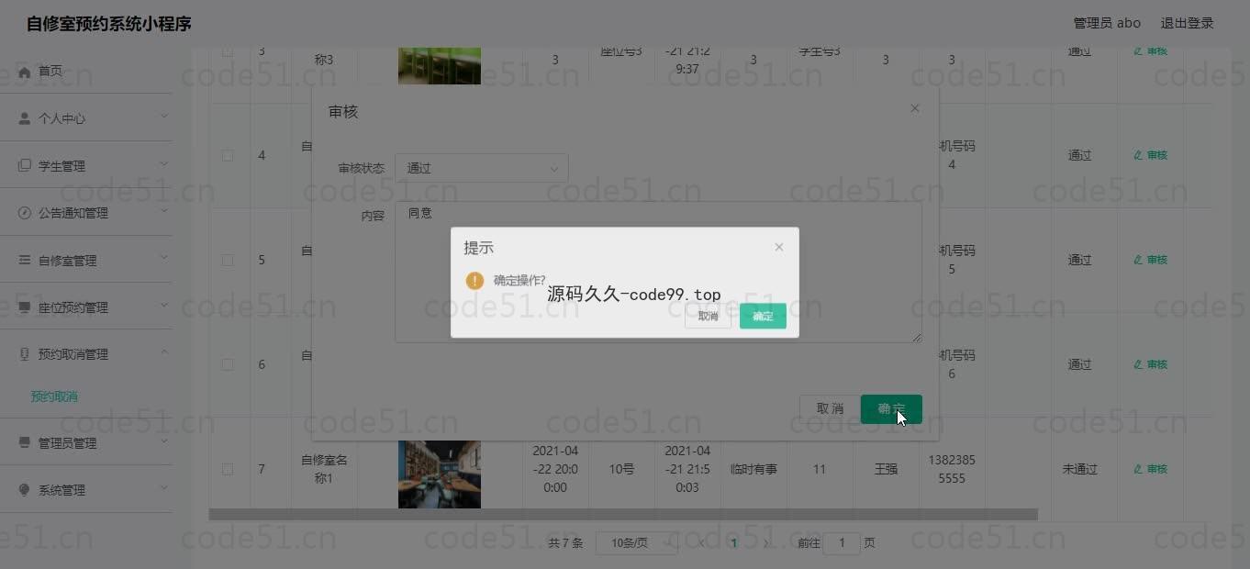Click the 审核 link in row 7
Image resolution: width=1250 pixels, height=569 pixels.
point(1151,469)
